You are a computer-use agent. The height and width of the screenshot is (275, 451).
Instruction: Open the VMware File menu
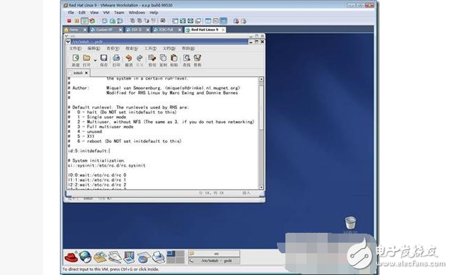click(x=70, y=13)
